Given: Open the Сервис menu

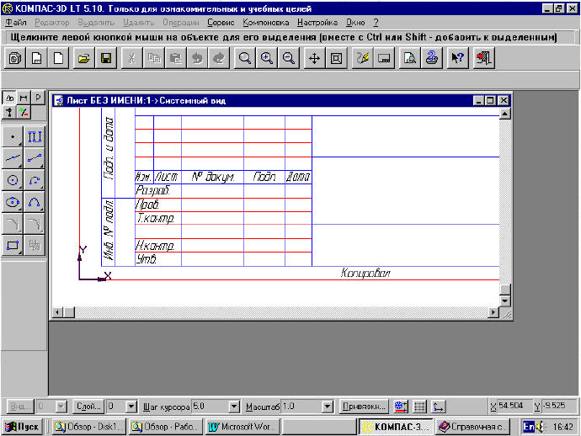Looking at the screenshot, I should (221, 23).
